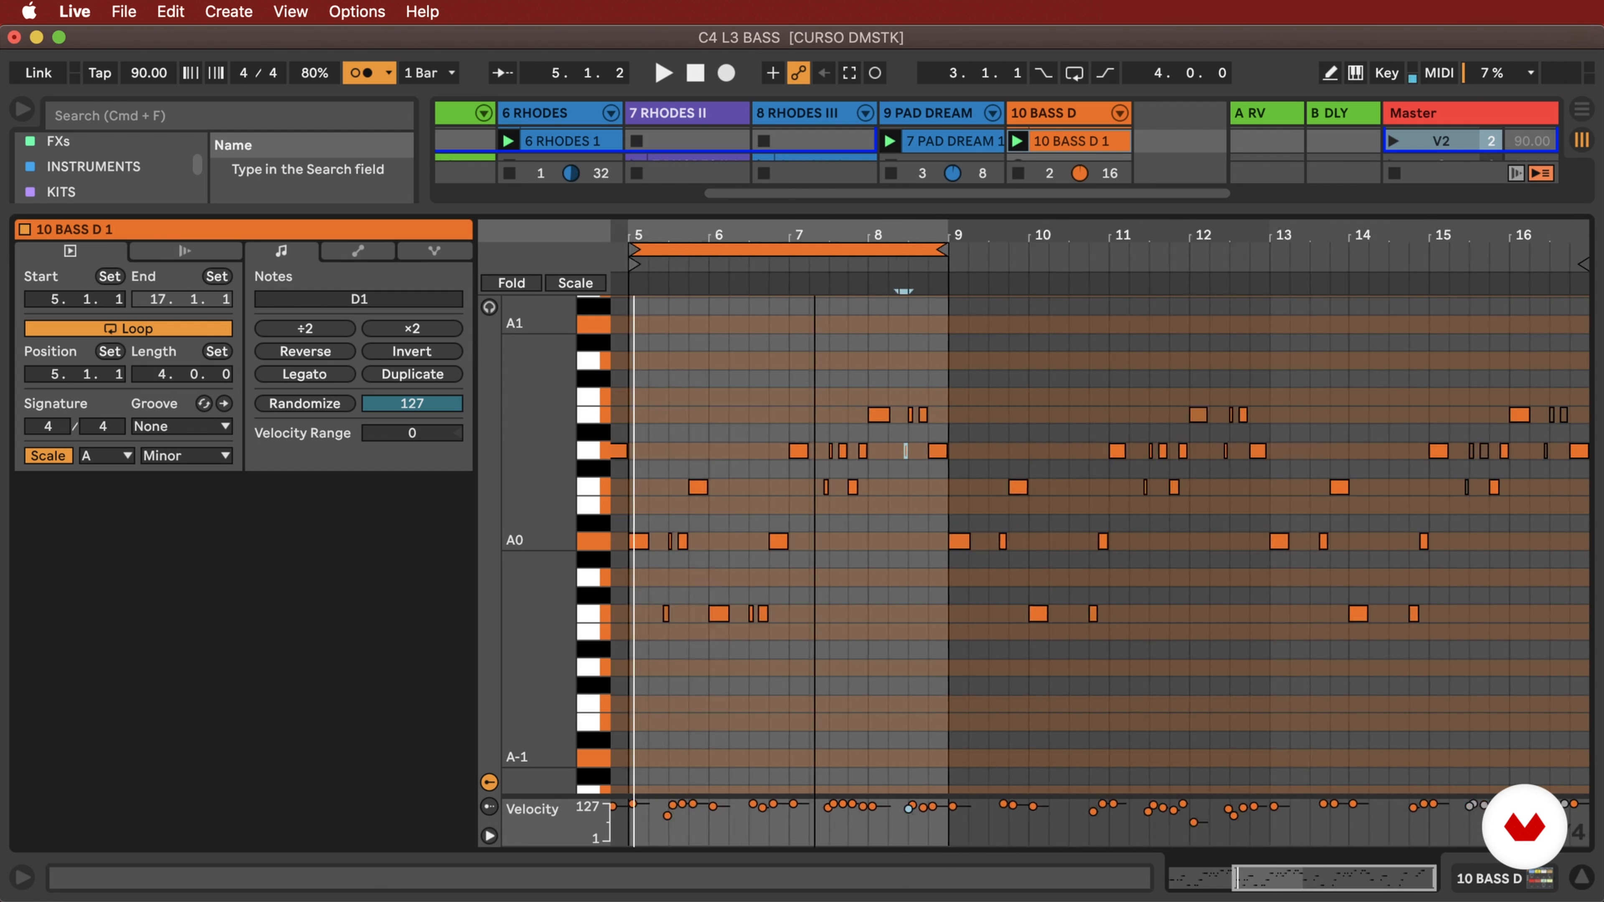Toggle Key Map Mode switch
Viewport: 1604px width, 902px height.
(x=1386, y=73)
